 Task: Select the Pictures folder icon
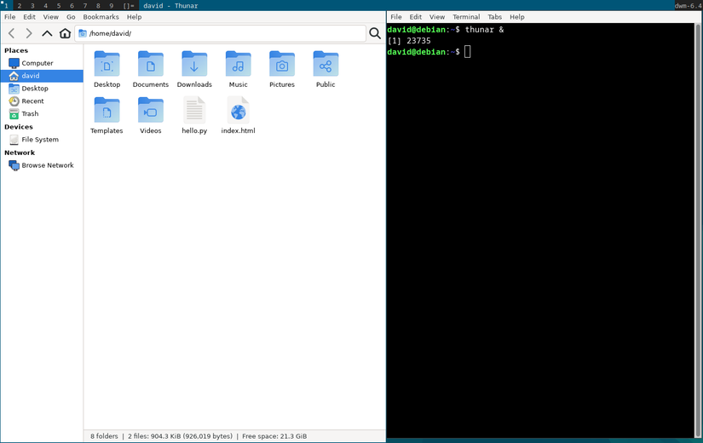click(x=282, y=64)
